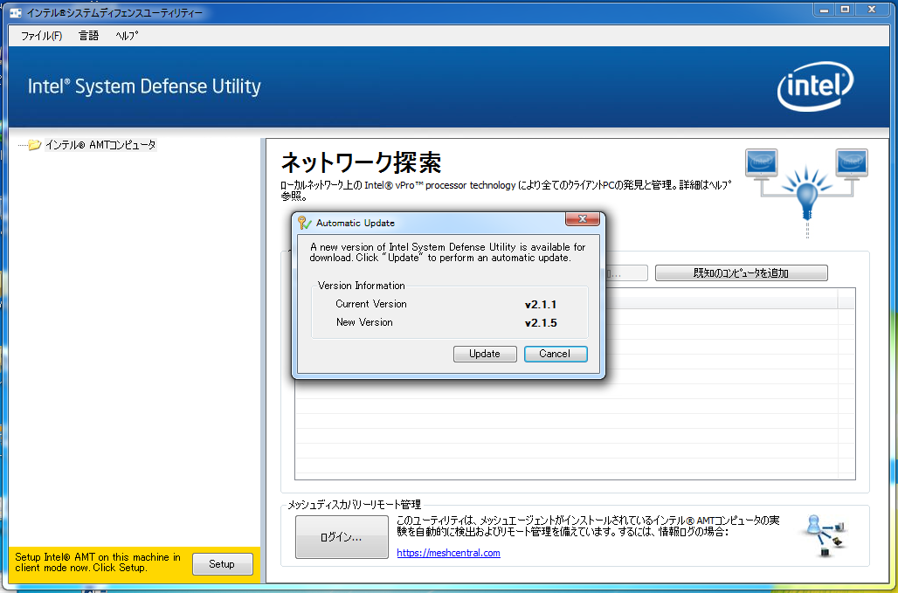Open the 言語 menu
This screenshot has width=898, height=593.
point(89,36)
